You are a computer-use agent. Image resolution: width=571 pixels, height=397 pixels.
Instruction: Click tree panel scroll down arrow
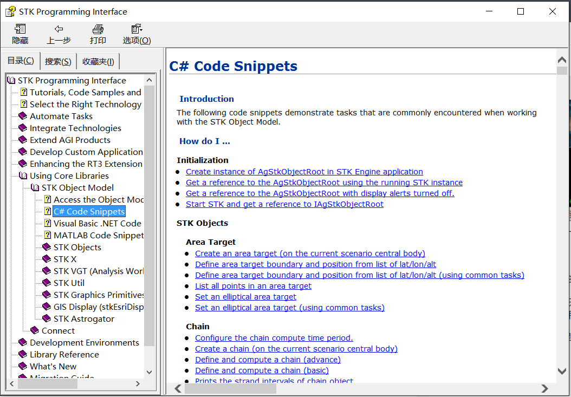(150, 372)
